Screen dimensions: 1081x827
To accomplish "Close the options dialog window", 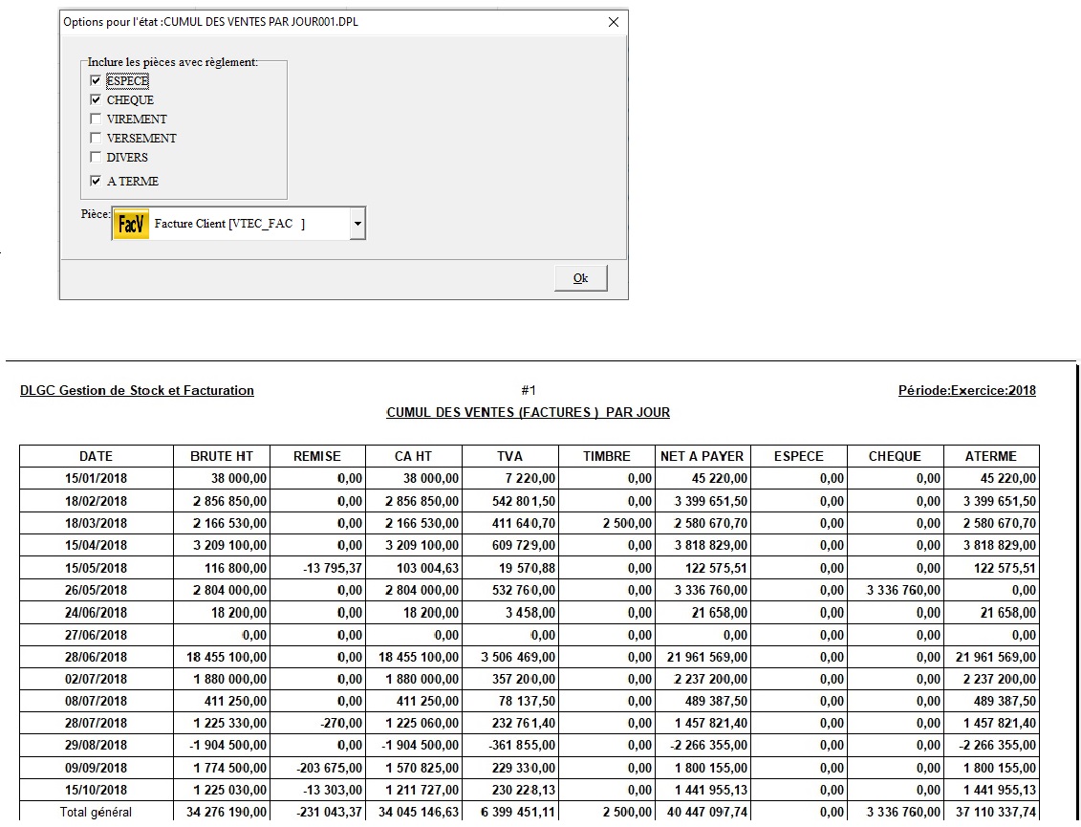I will pyautogui.click(x=613, y=22).
